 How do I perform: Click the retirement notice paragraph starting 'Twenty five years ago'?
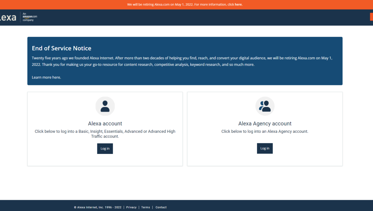point(184,61)
